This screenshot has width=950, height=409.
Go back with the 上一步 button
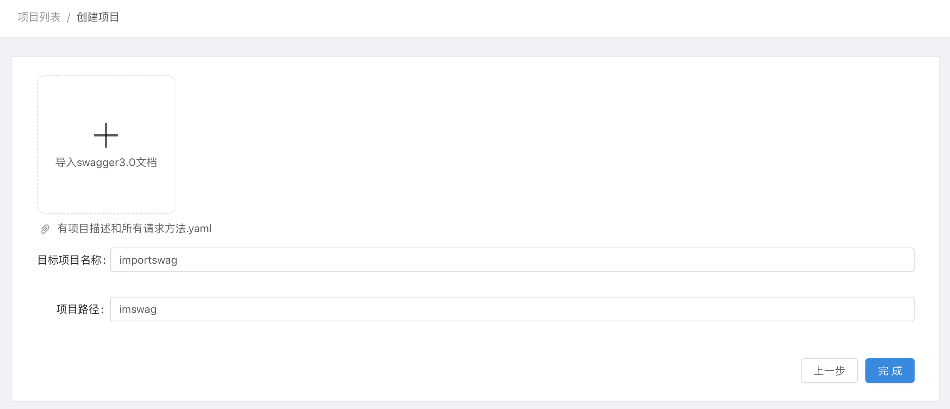[x=829, y=371]
